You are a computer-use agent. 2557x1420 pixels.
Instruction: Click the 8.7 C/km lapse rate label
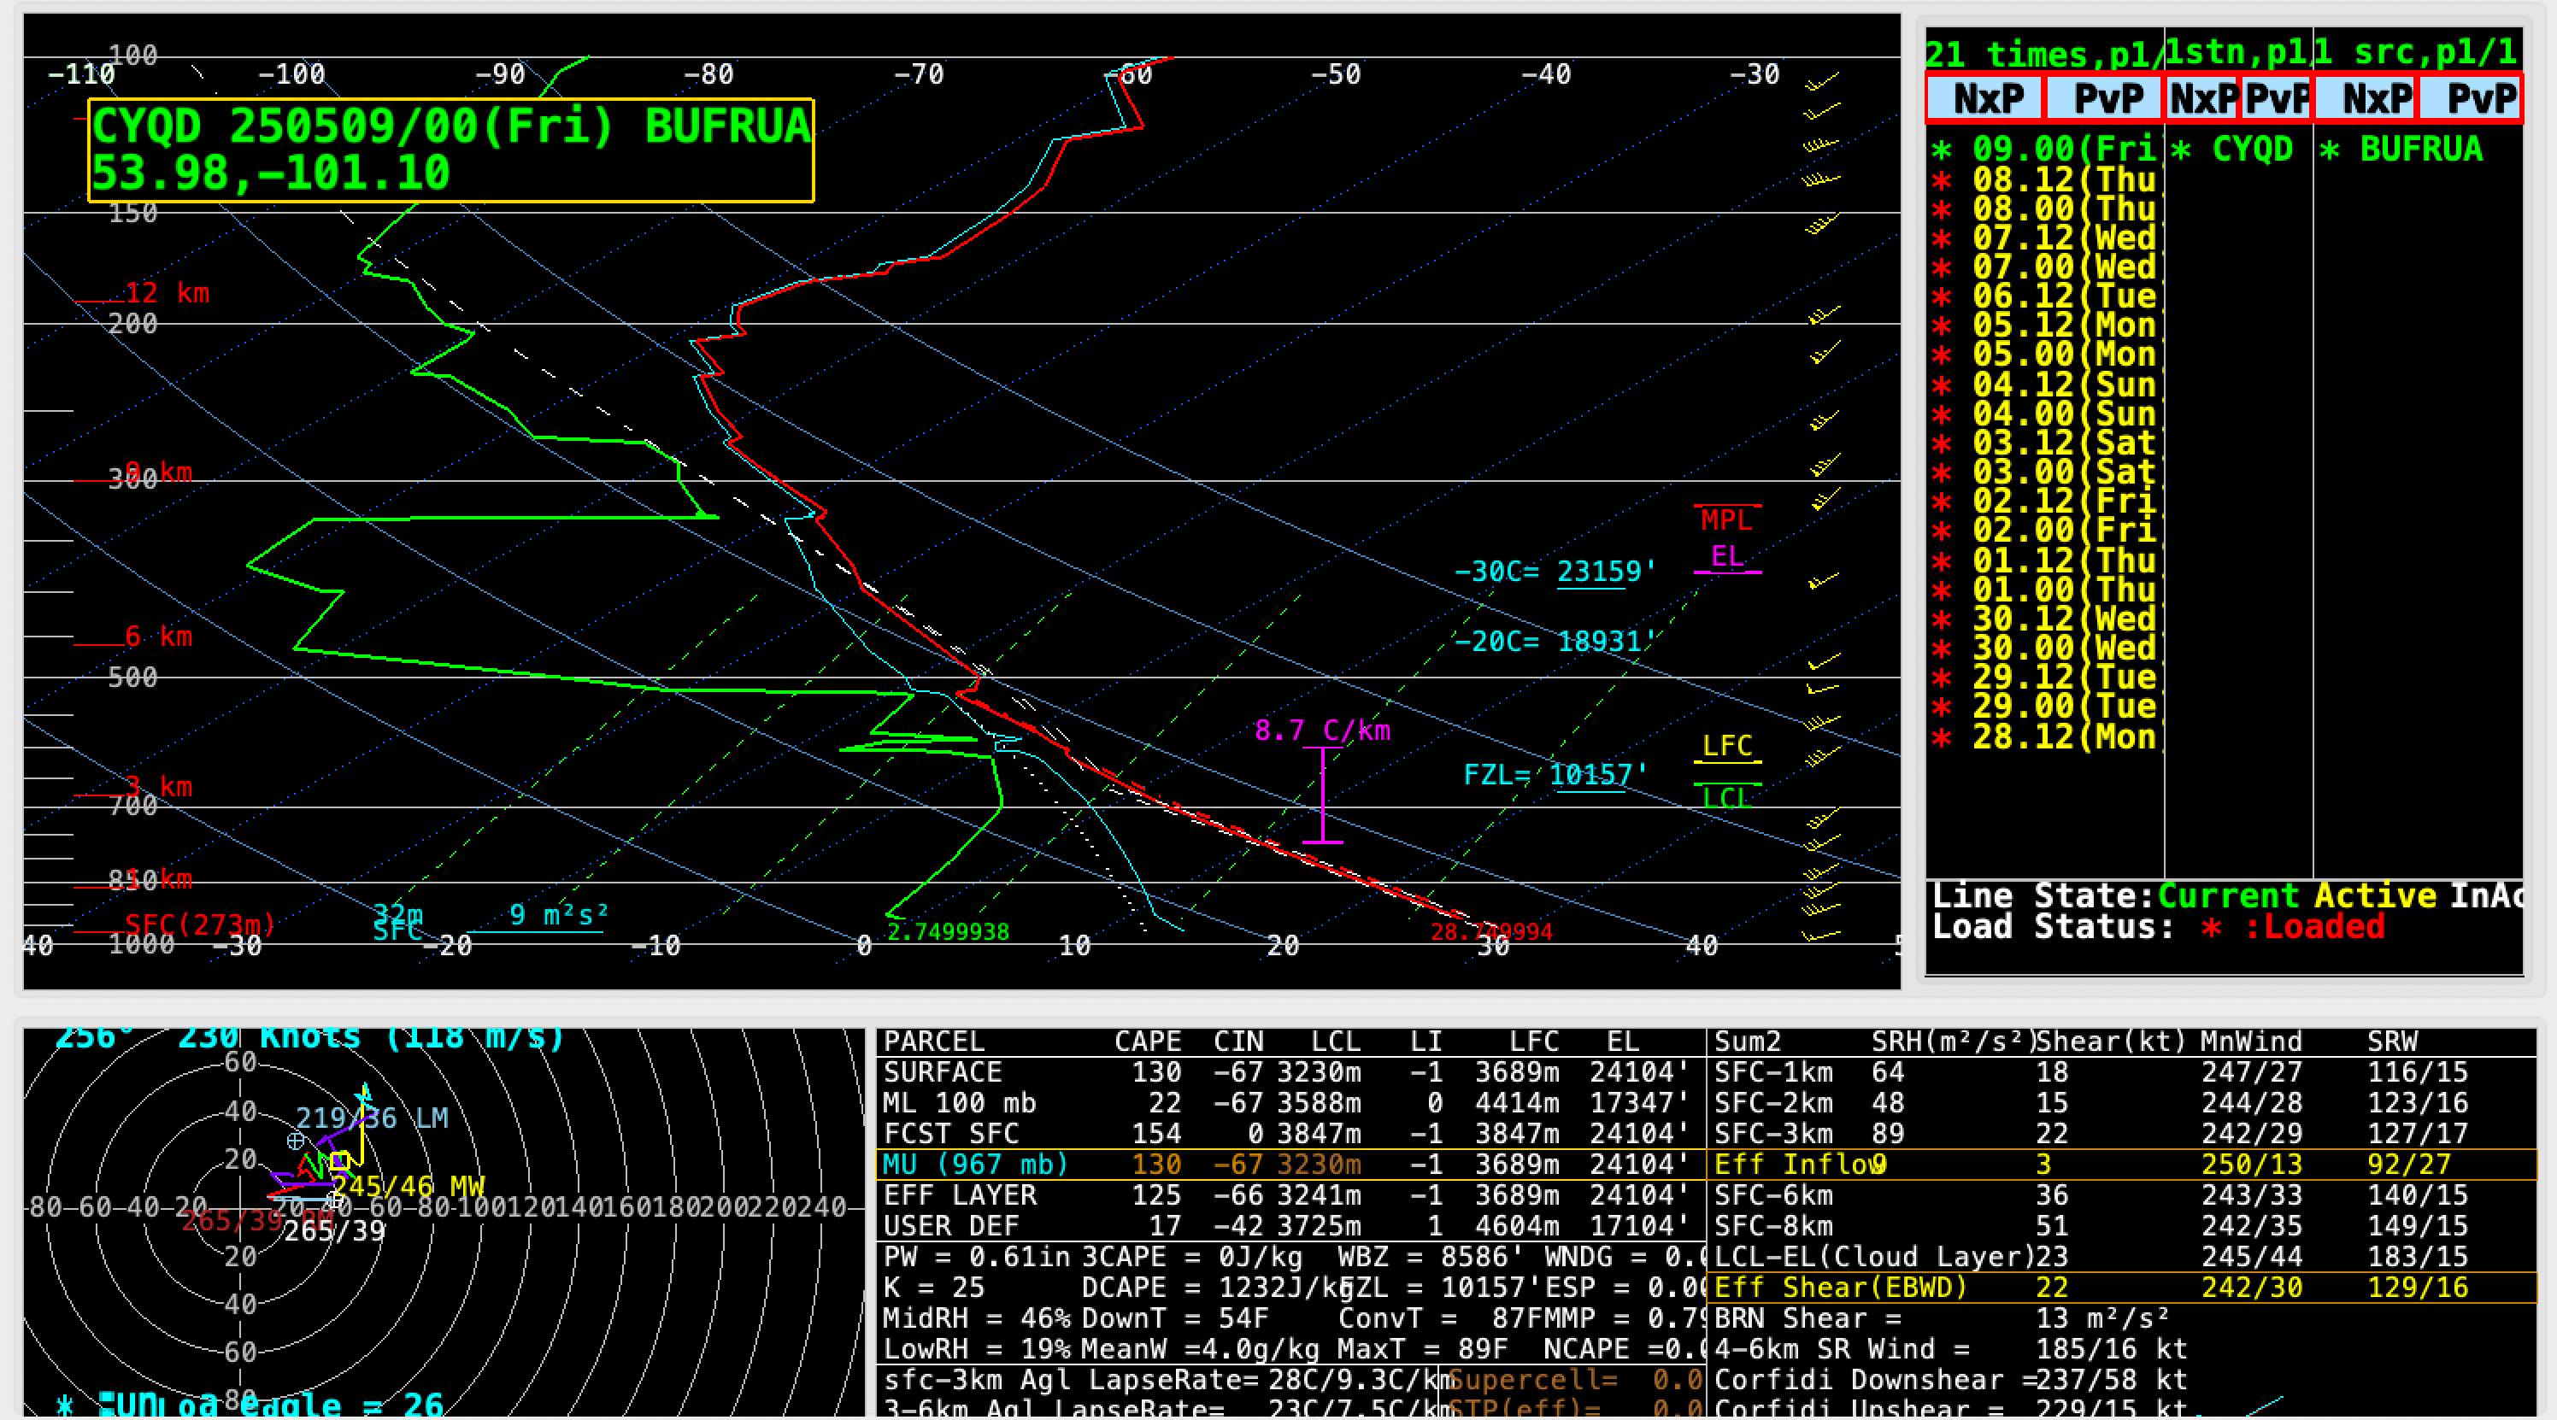click(1322, 731)
